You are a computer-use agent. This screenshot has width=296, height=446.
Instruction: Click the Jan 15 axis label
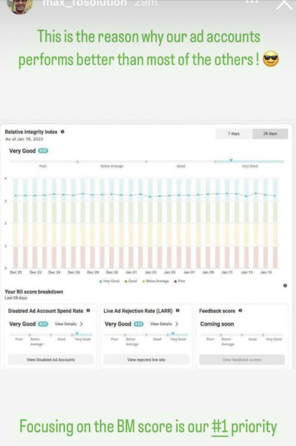(x=266, y=272)
